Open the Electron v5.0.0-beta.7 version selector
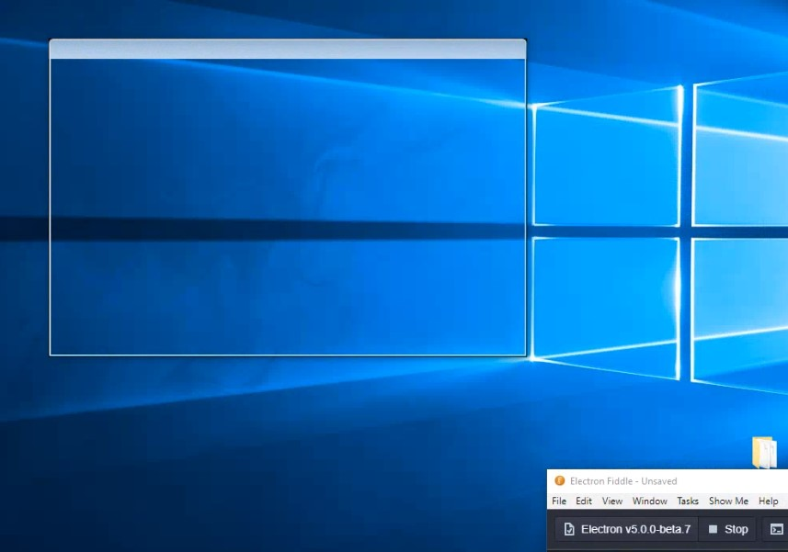788x552 pixels. coord(627,529)
